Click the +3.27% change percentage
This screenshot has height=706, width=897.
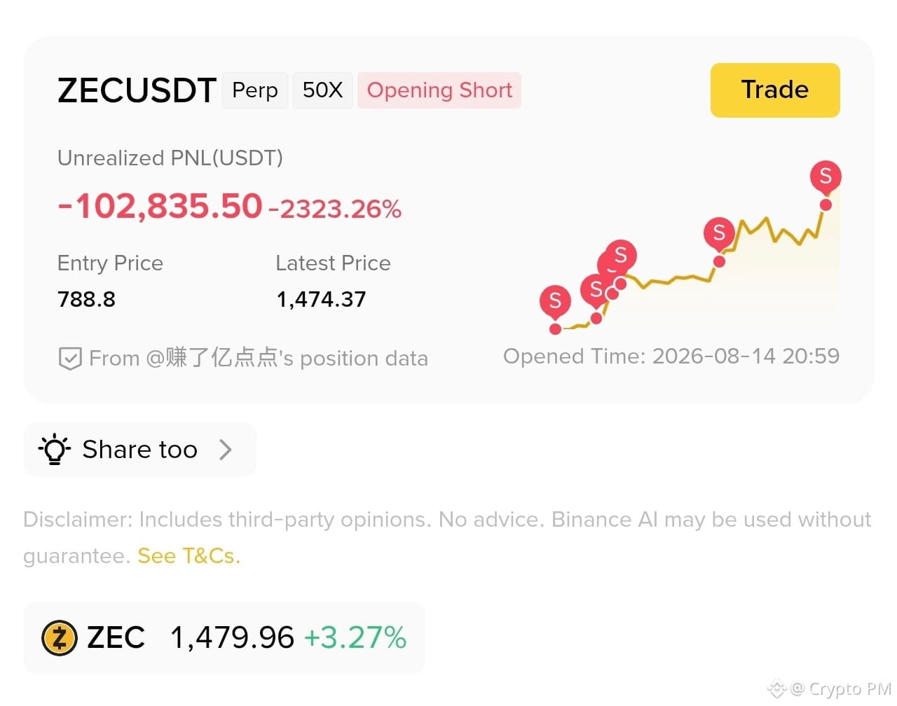[355, 638]
